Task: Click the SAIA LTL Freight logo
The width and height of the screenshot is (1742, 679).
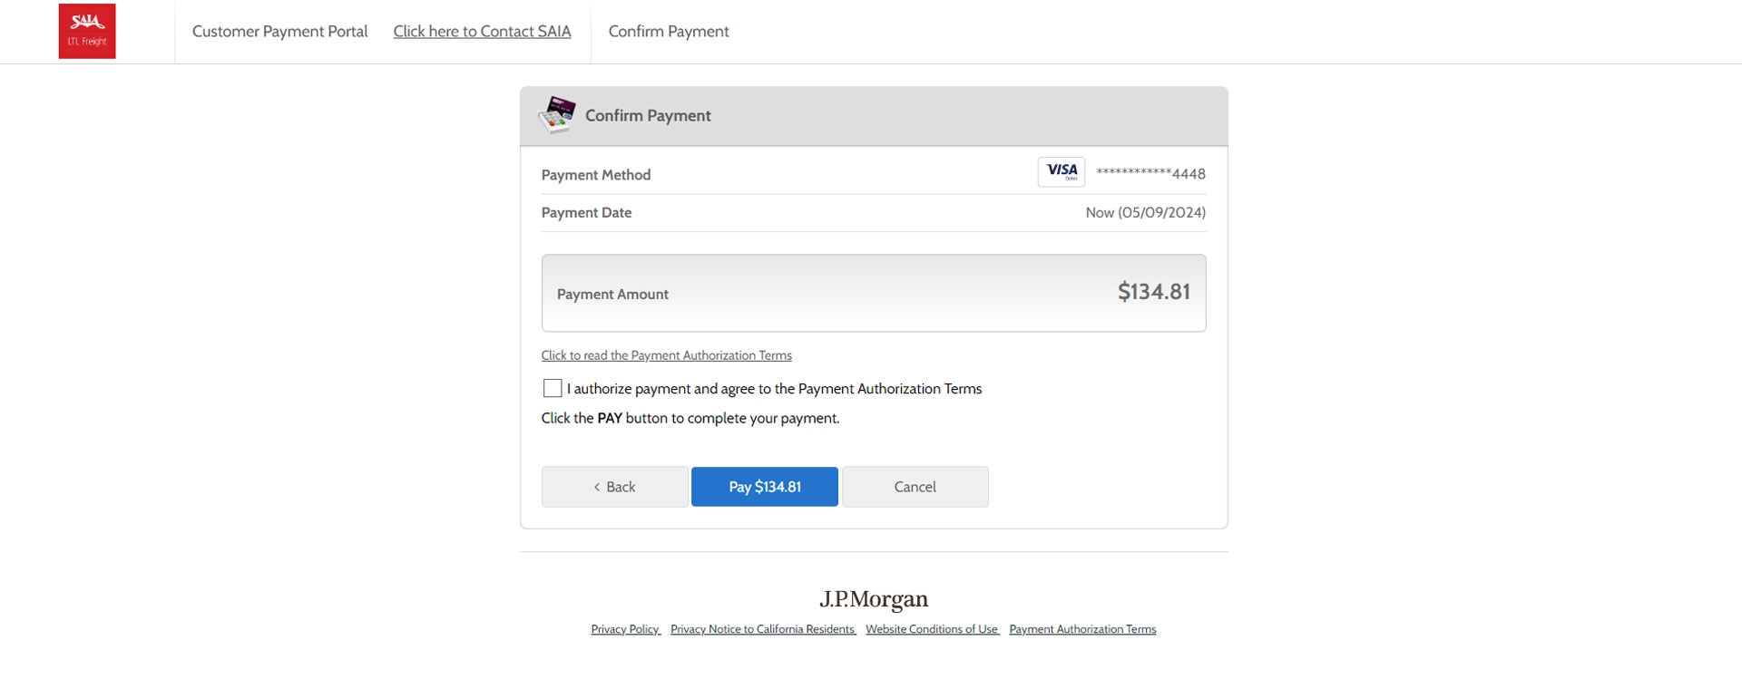Action: click(87, 32)
